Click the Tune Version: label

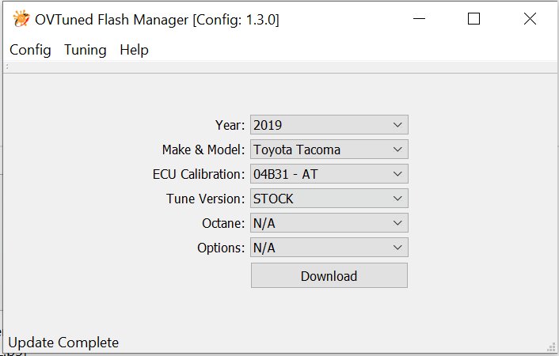point(206,199)
